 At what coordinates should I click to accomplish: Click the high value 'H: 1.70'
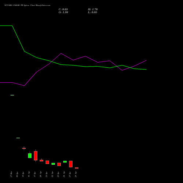(x=93, y=10)
